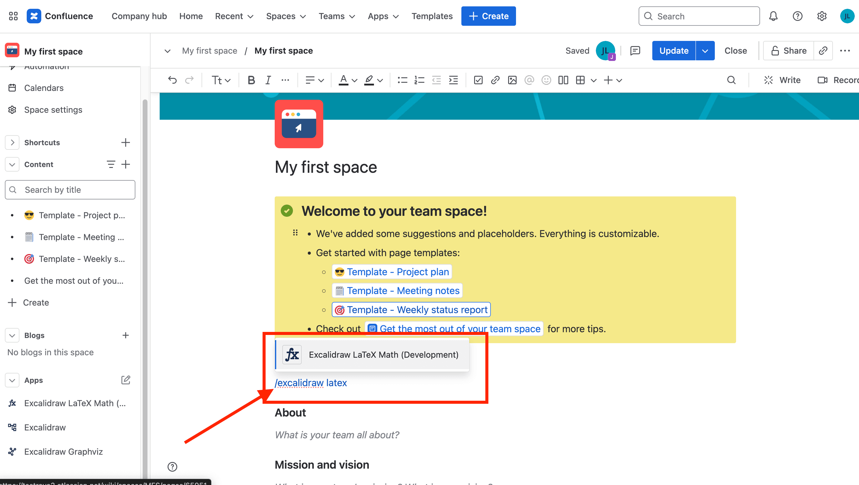Click the Search by title field
Image resolution: width=859 pixels, height=485 pixels.
(70, 190)
